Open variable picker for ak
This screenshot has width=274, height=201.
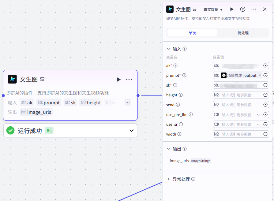tap(265, 65)
